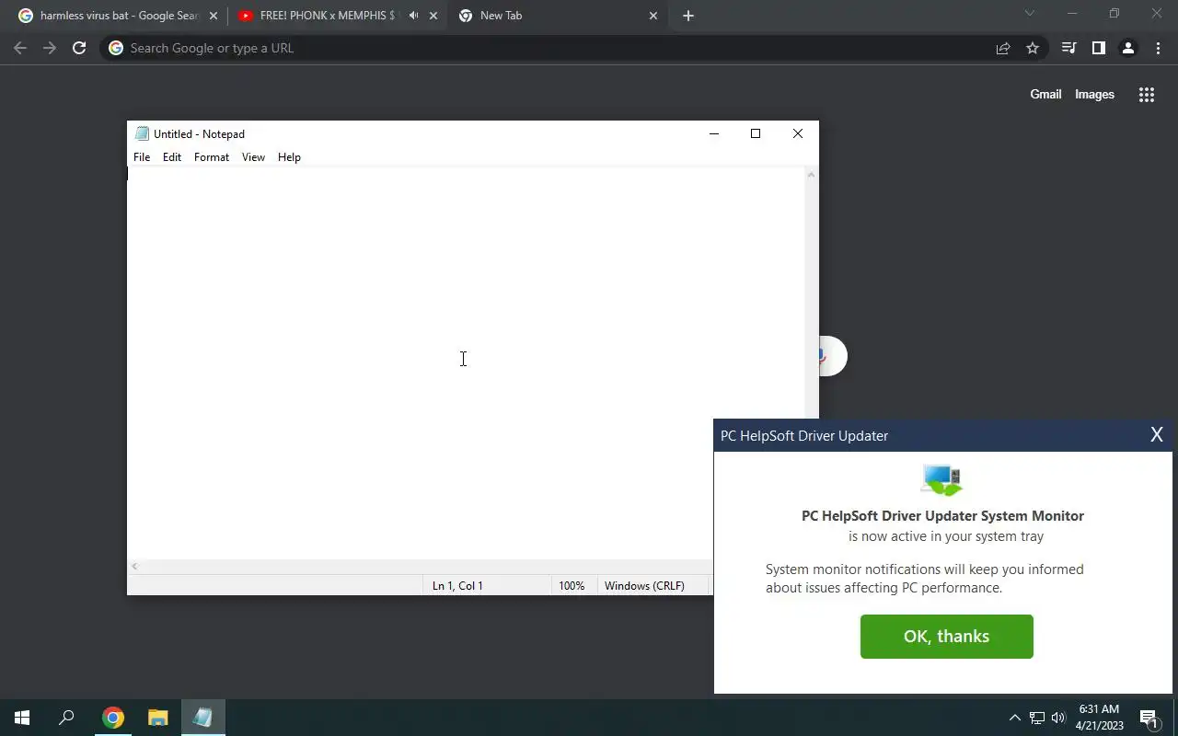The width and height of the screenshot is (1178, 736).
Task: Open the Chrome profile icon
Action: [1128, 48]
